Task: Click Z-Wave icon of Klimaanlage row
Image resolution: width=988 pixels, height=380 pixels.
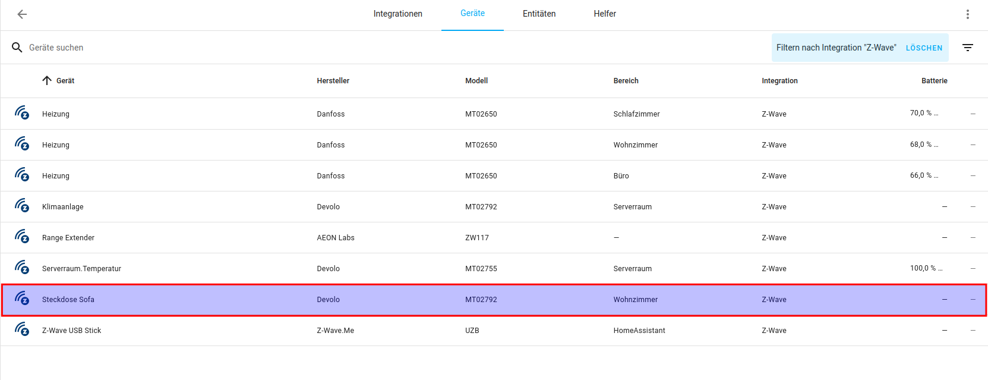Action: click(x=22, y=206)
